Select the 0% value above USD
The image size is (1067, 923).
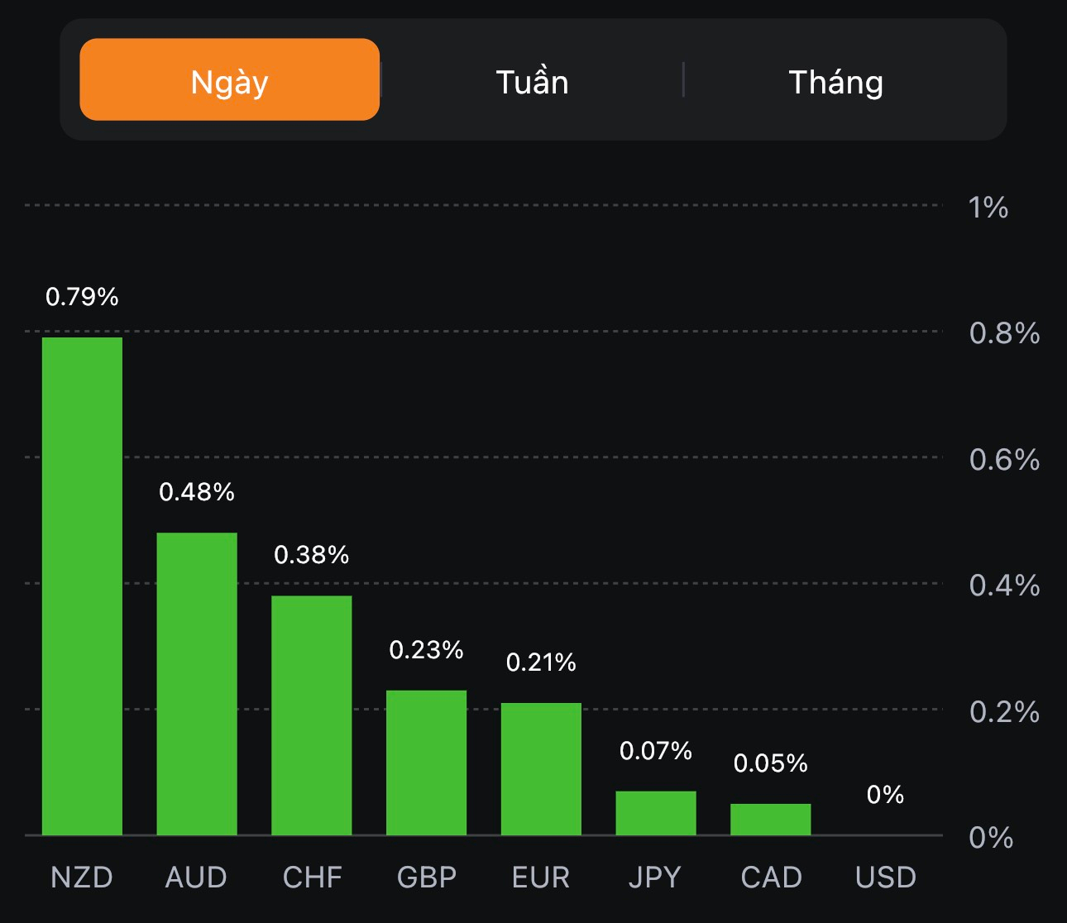pos(885,795)
